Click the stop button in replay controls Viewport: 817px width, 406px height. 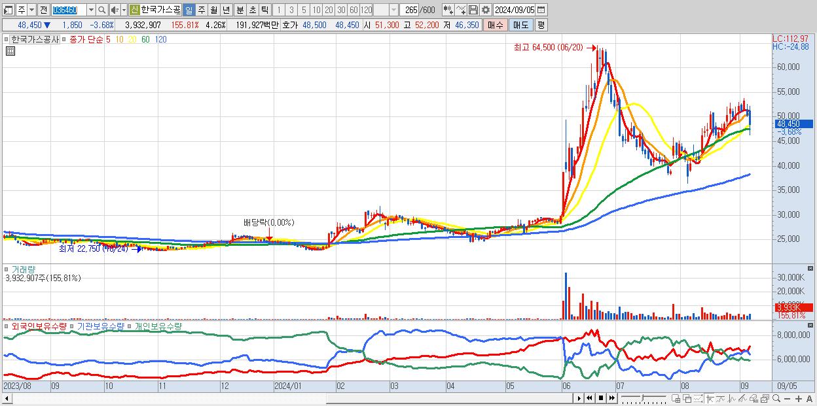[600, 398]
